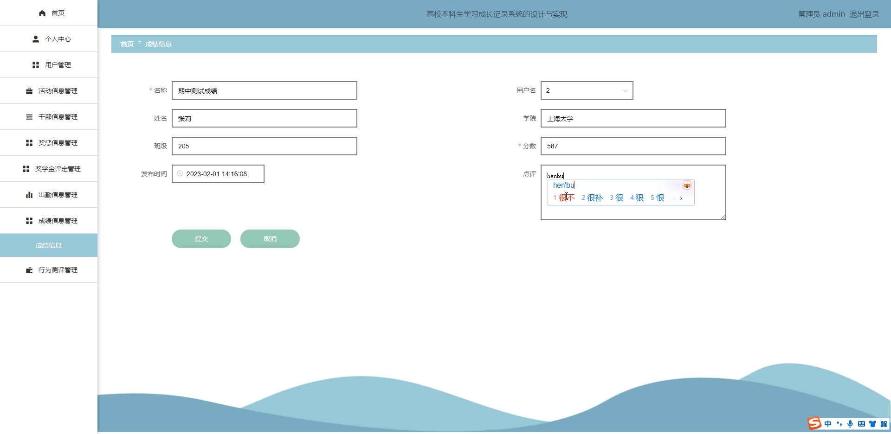Image resolution: width=891 pixels, height=434 pixels.
Task: Expand the 奖学金评定管理 sidebar menu
Action: [x=49, y=169]
